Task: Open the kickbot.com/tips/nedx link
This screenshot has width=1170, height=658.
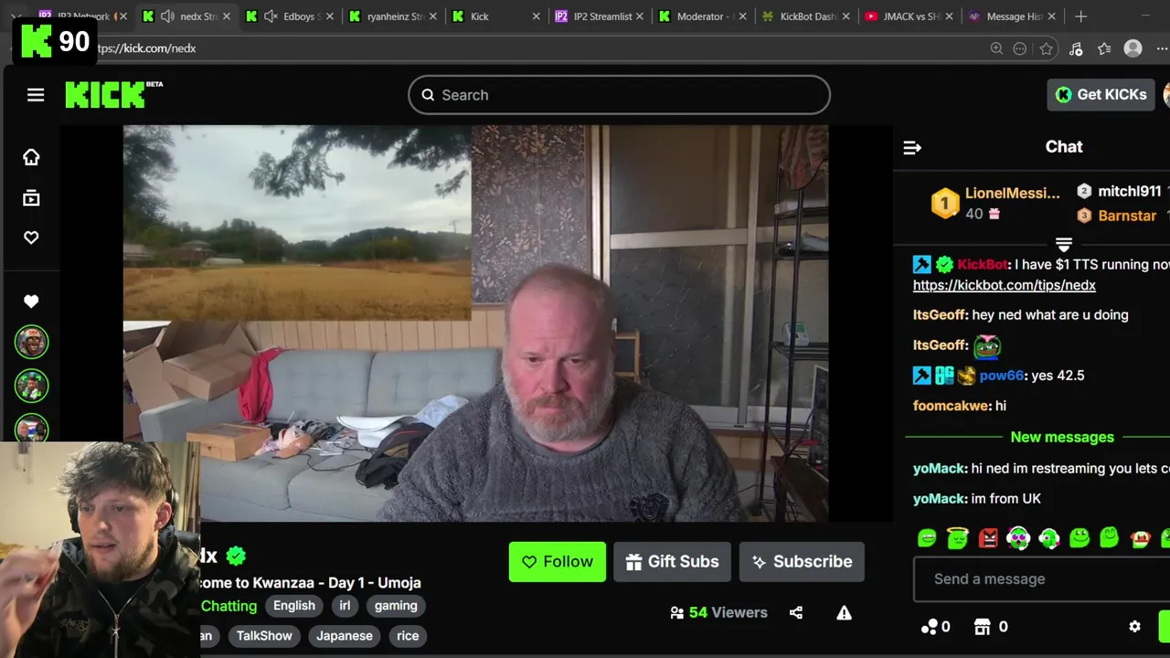Action: (1004, 285)
